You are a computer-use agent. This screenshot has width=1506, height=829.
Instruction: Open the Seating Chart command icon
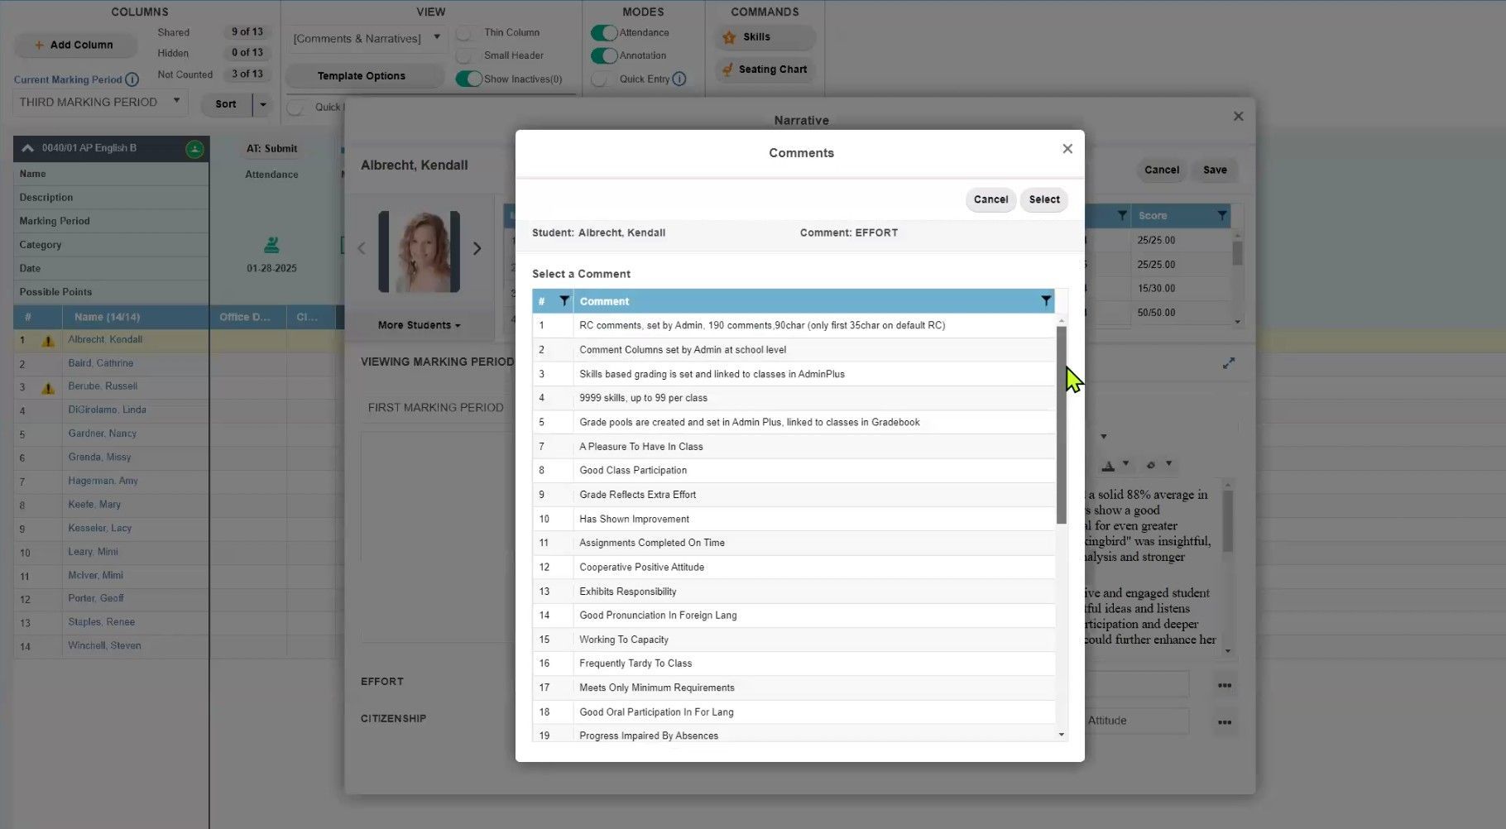click(728, 69)
